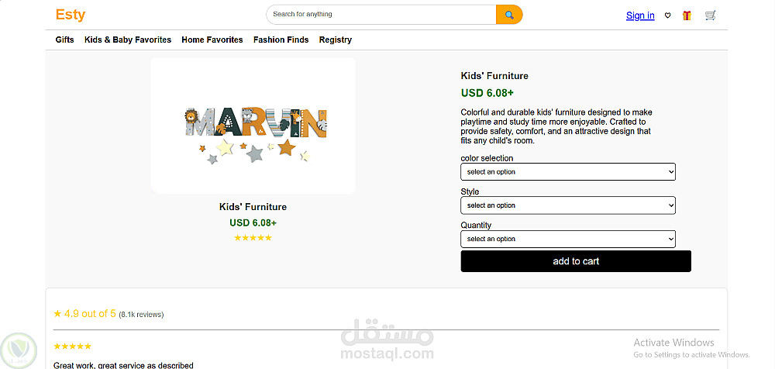Open the Registry menu item
775x369 pixels.
pos(335,40)
